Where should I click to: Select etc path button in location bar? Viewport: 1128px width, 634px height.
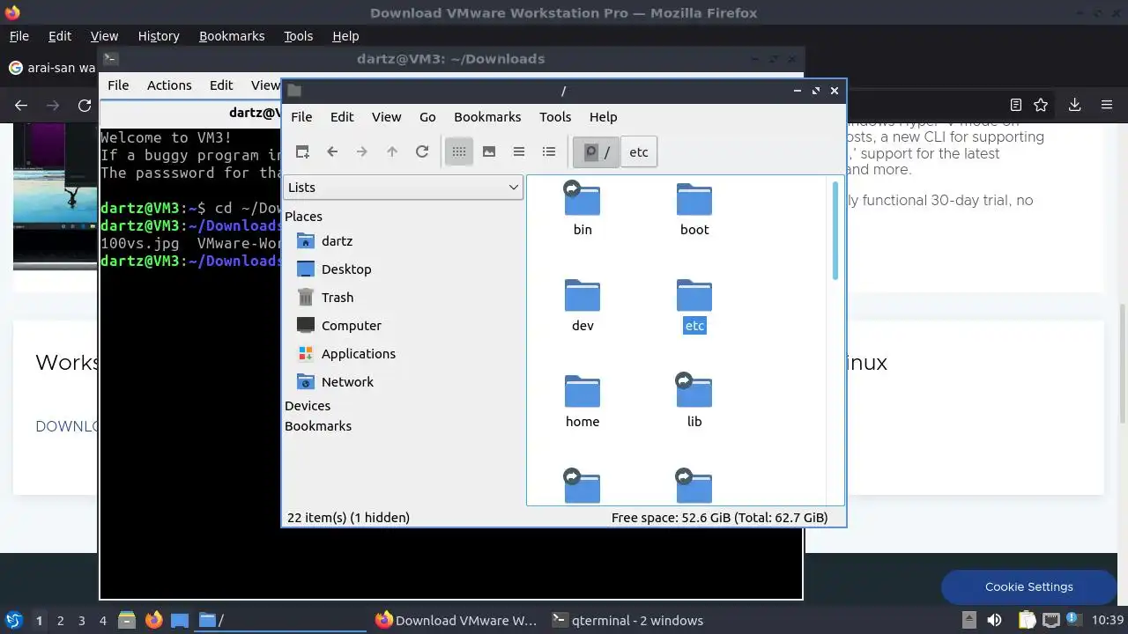click(639, 151)
